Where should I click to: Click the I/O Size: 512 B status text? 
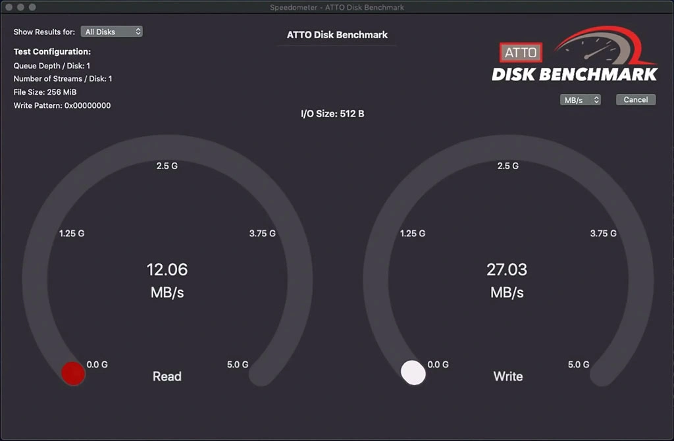333,113
